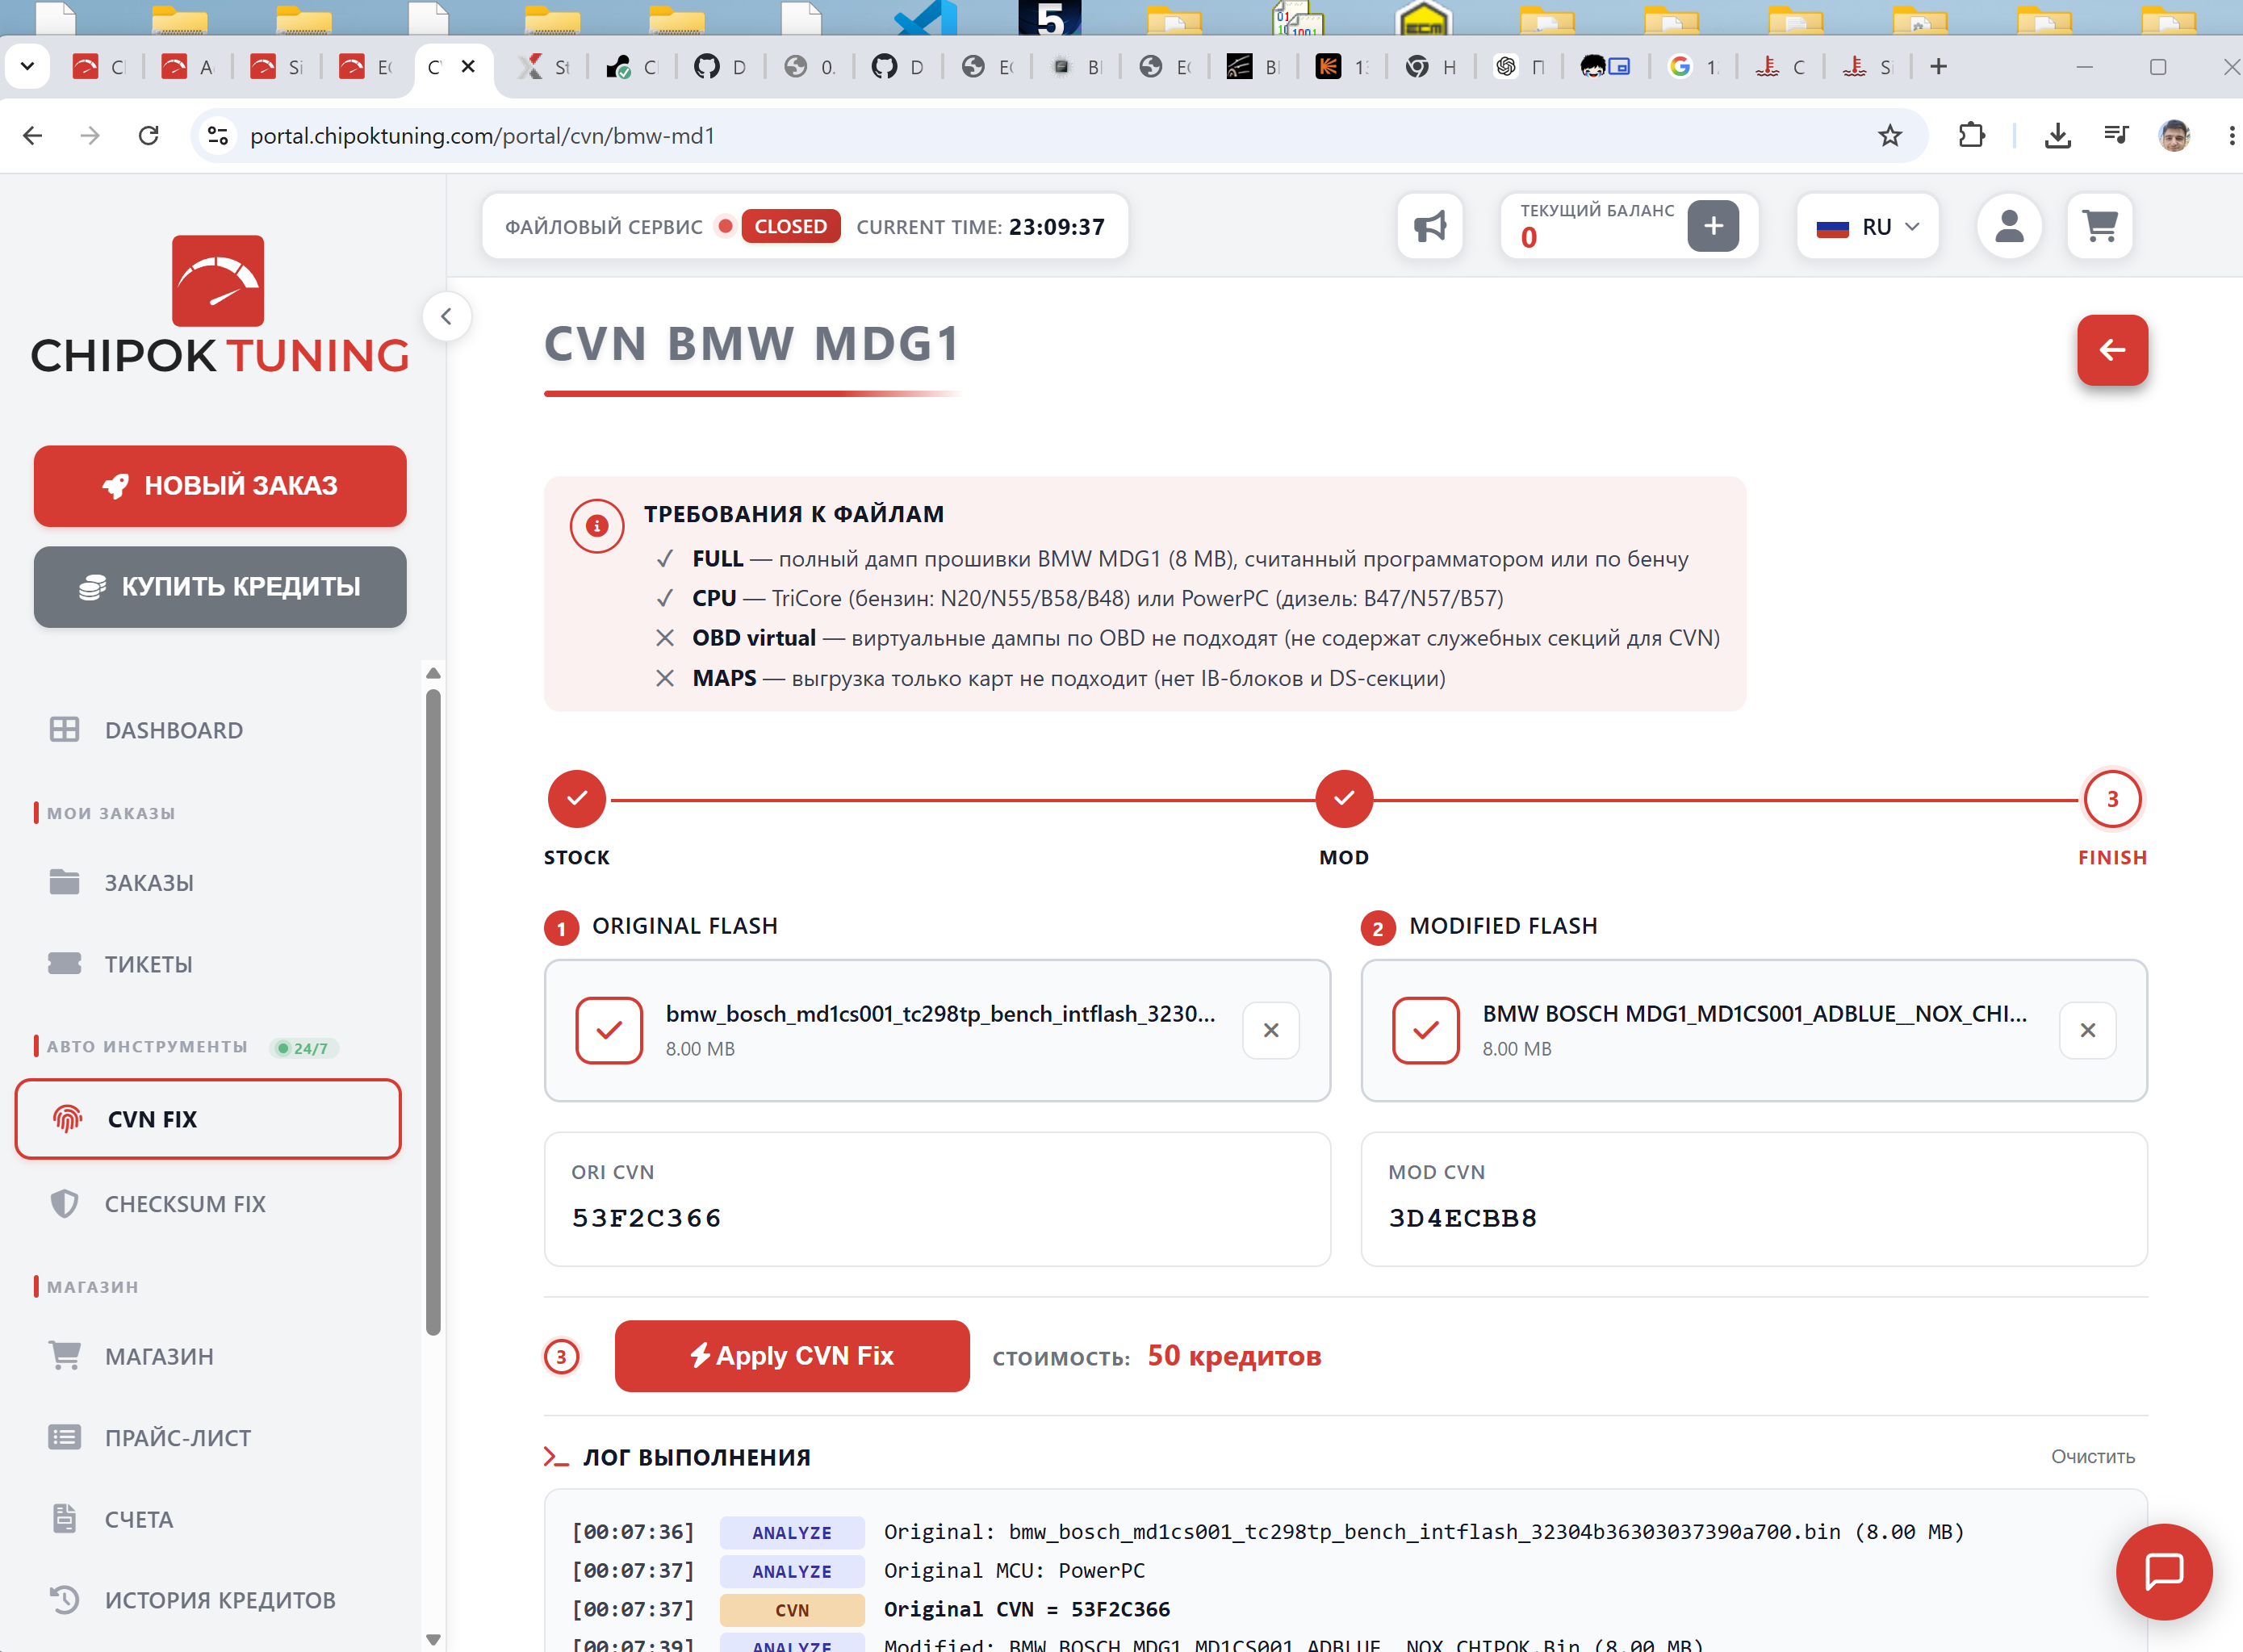Open ПРАЙС-ЛИСТ in the sidebar
This screenshot has height=1652, width=2243.
[x=178, y=1438]
